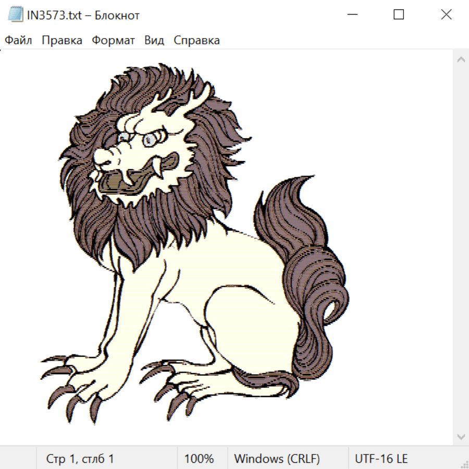Click the Windows (CRLF) line ending indicator

tap(277, 459)
